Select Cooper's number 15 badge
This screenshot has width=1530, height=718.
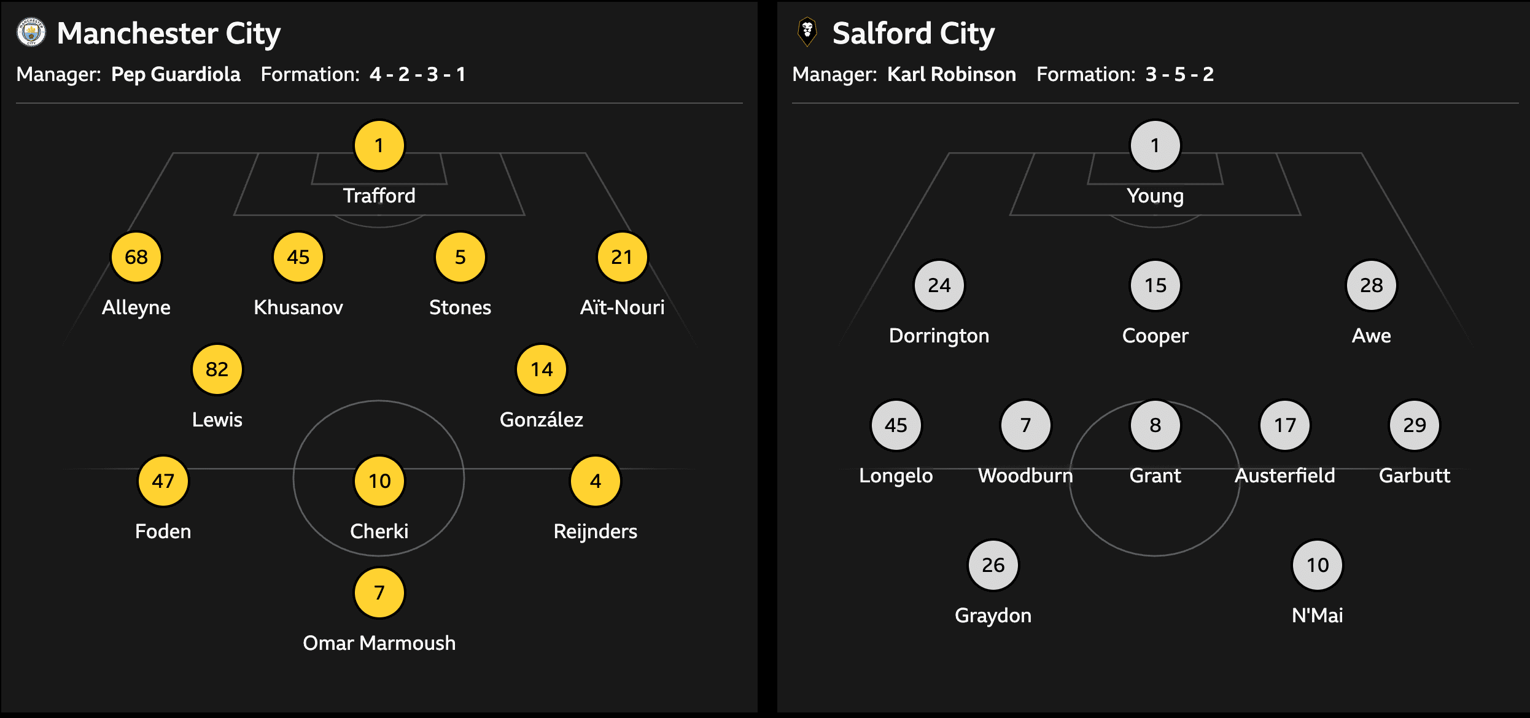pyautogui.click(x=1155, y=285)
